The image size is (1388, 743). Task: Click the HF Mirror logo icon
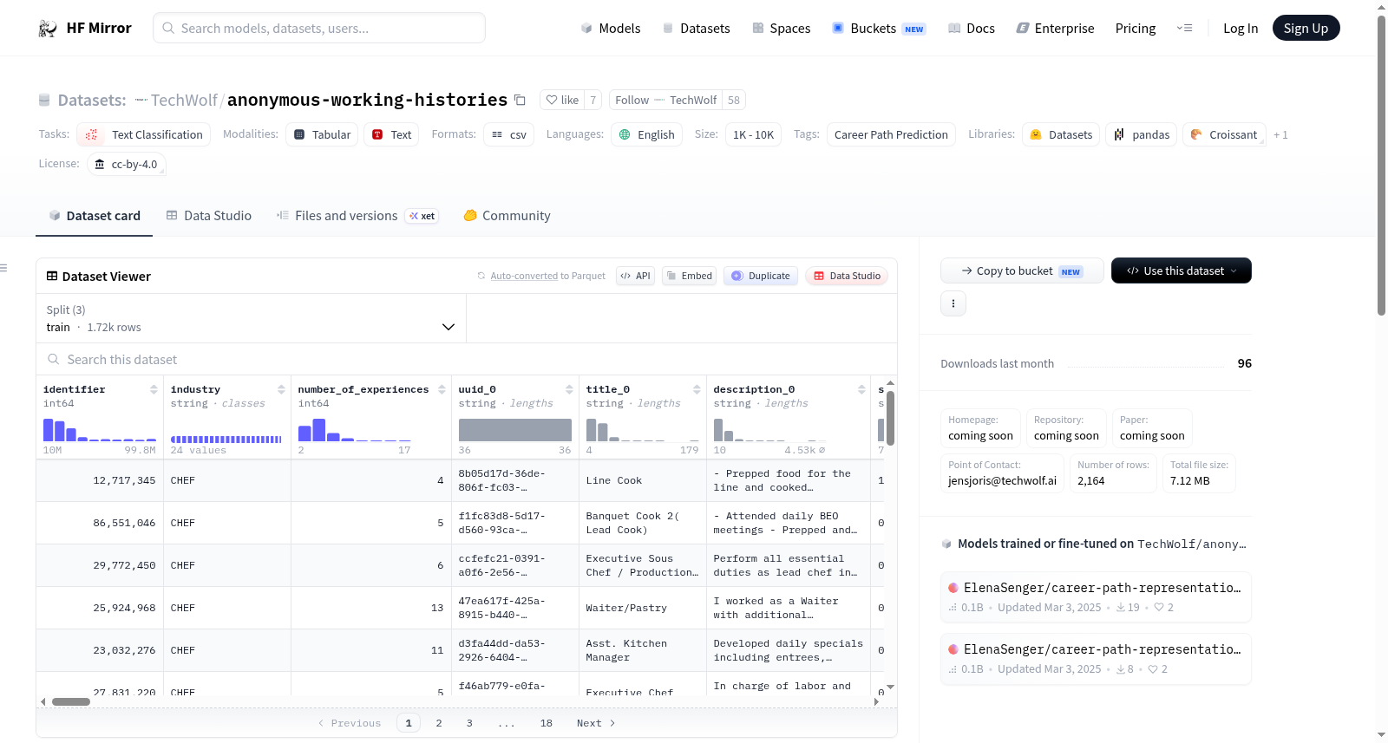(x=48, y=29)
